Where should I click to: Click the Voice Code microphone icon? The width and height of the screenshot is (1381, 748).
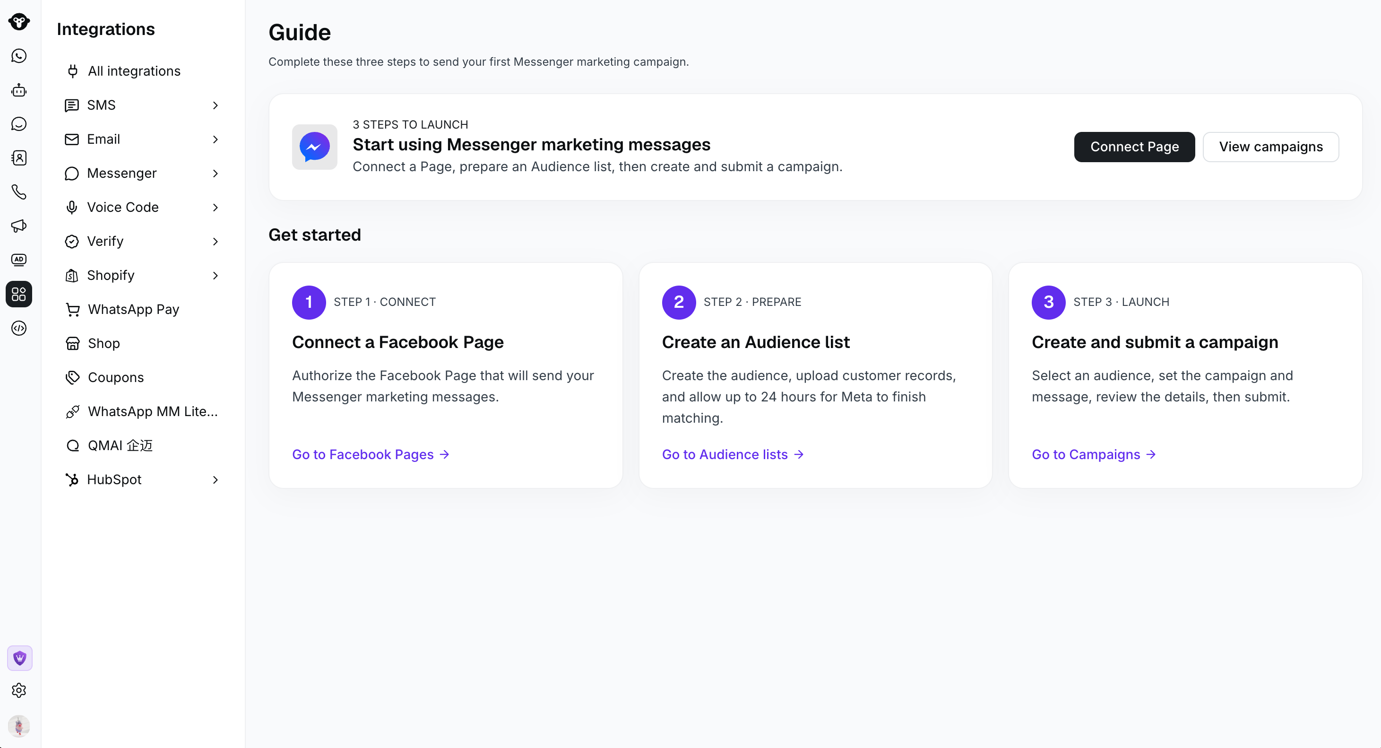(x=72, y=208)
